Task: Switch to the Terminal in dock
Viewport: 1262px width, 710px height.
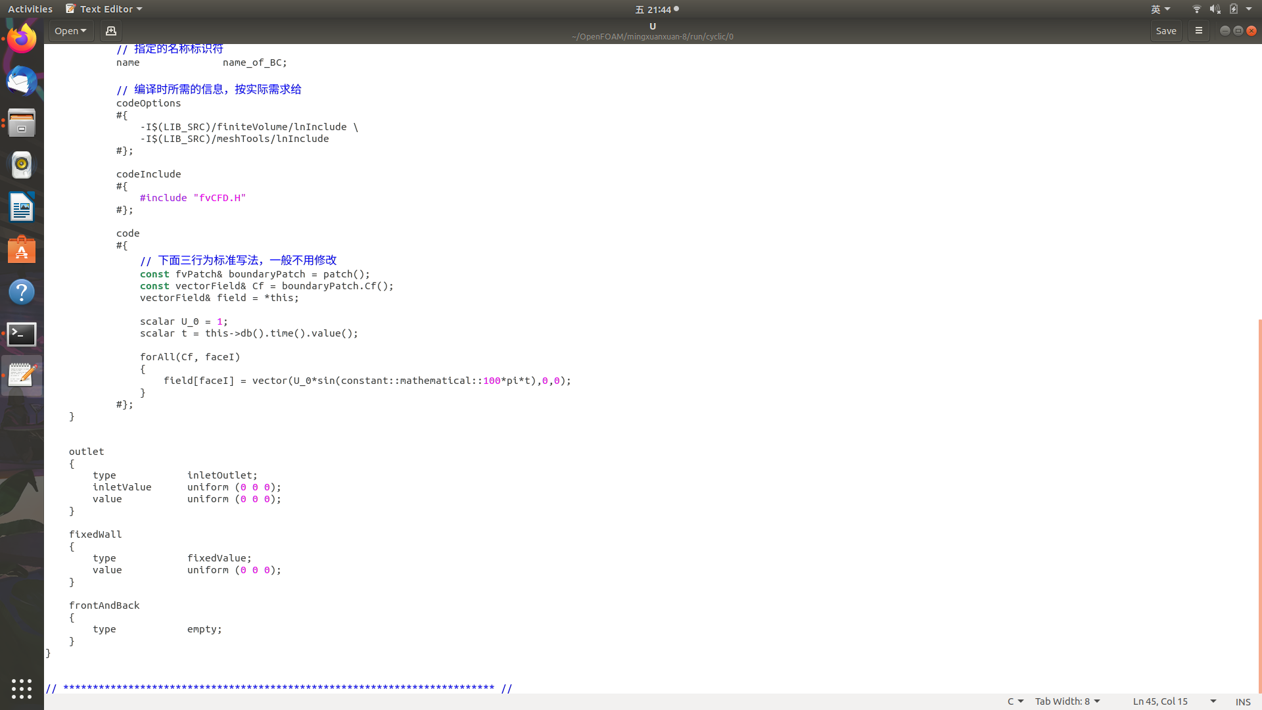Action: (x=22, y=334)
